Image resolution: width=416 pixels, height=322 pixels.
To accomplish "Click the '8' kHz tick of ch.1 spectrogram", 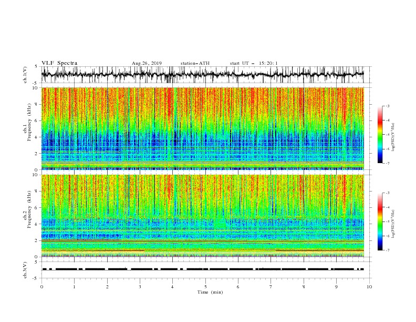I will [x=37, y=104].
